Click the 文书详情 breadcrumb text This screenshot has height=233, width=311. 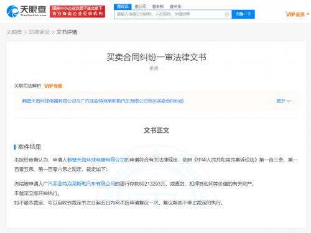pos(67,32)
